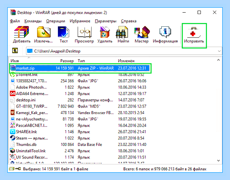Launch the Мастер (Wizard) tool
230x180 pixels.
(142, 35)
